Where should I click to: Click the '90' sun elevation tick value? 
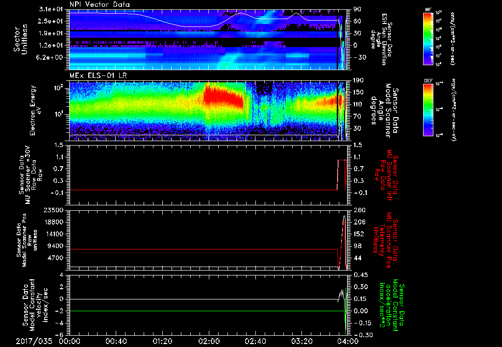coord(357,9)
